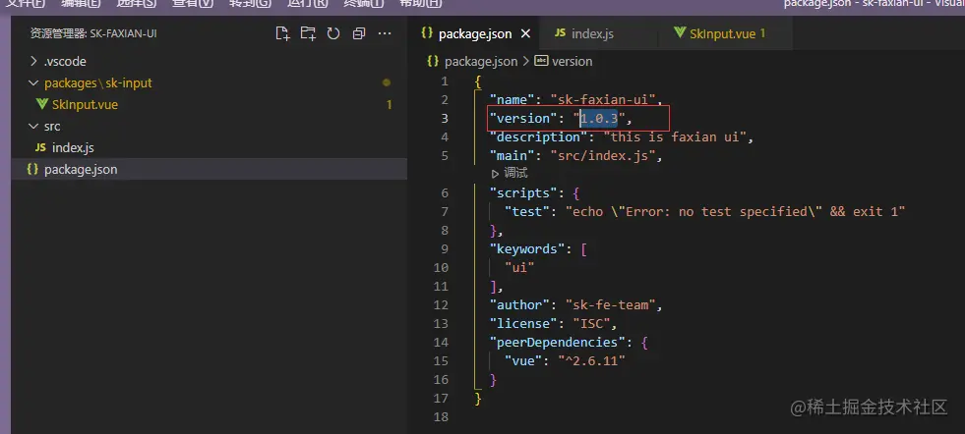Click the closing brace on line 17
This screenshot has height=434, width=965.
click(477, 399)
